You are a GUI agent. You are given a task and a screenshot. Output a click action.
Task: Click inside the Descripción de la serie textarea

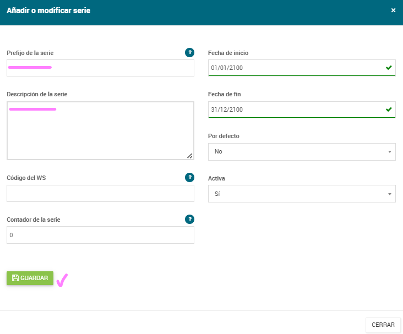[x=100, y=131]
